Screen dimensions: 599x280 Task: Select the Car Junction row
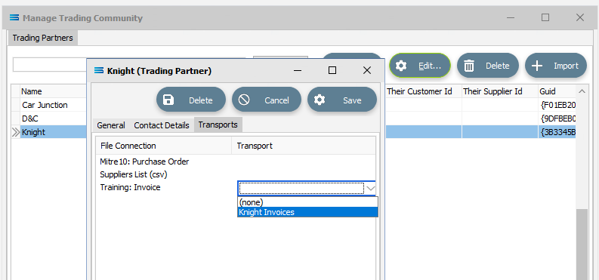coord(54,105)
